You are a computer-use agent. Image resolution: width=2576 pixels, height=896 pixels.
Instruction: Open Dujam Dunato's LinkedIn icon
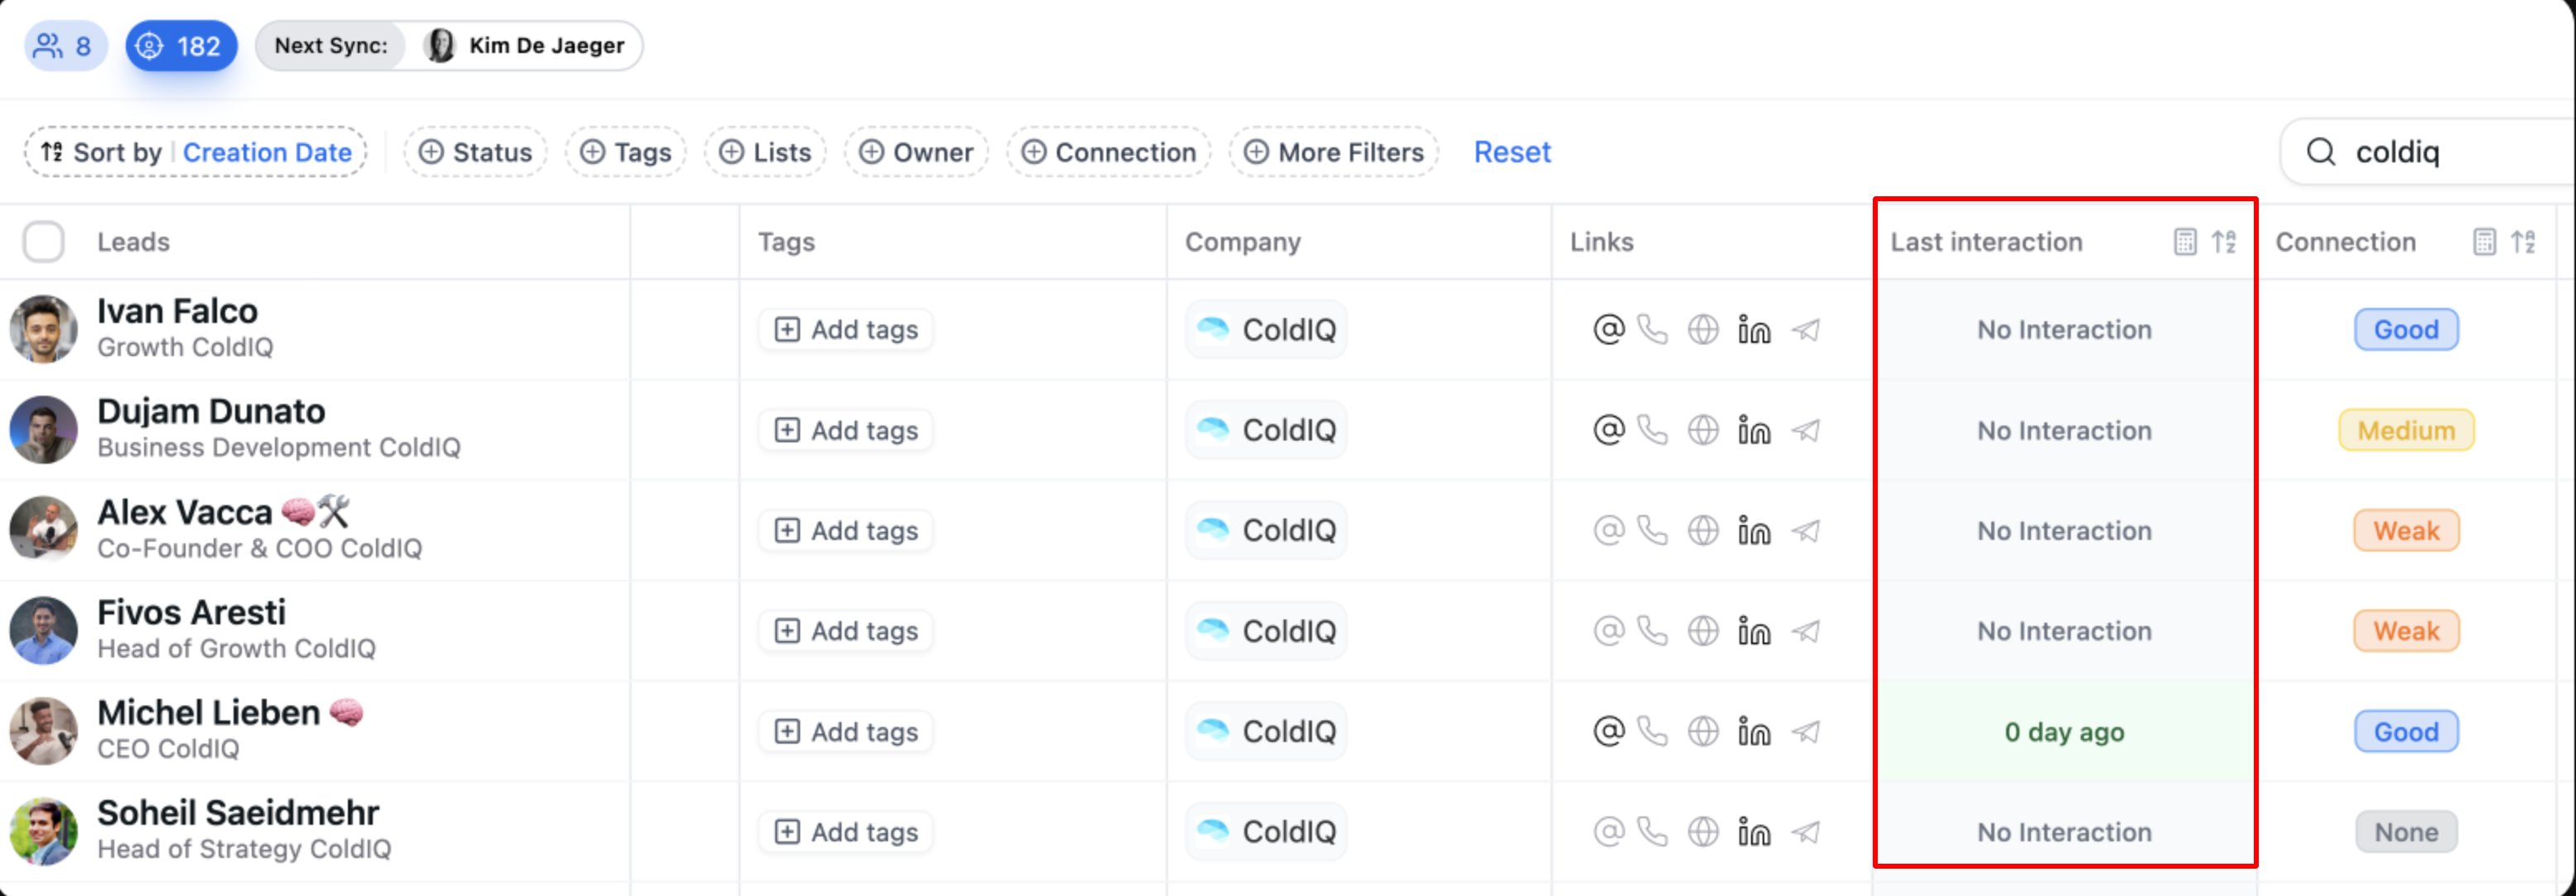pyautogui.click(x=1754, y=430)
